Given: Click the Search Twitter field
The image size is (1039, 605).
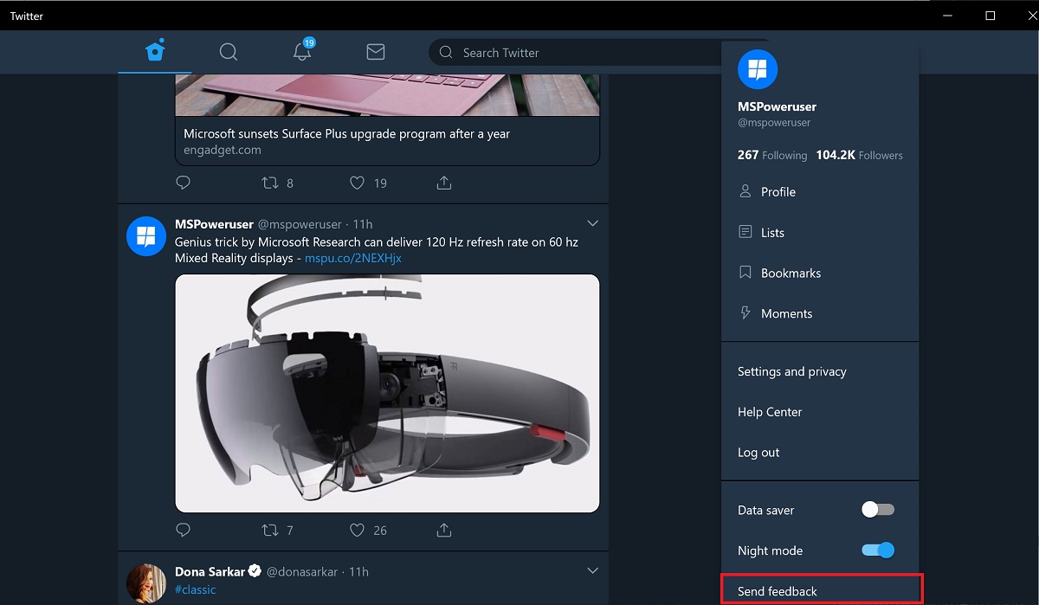Looking at the screenshot, I should [x=575, y=53].
